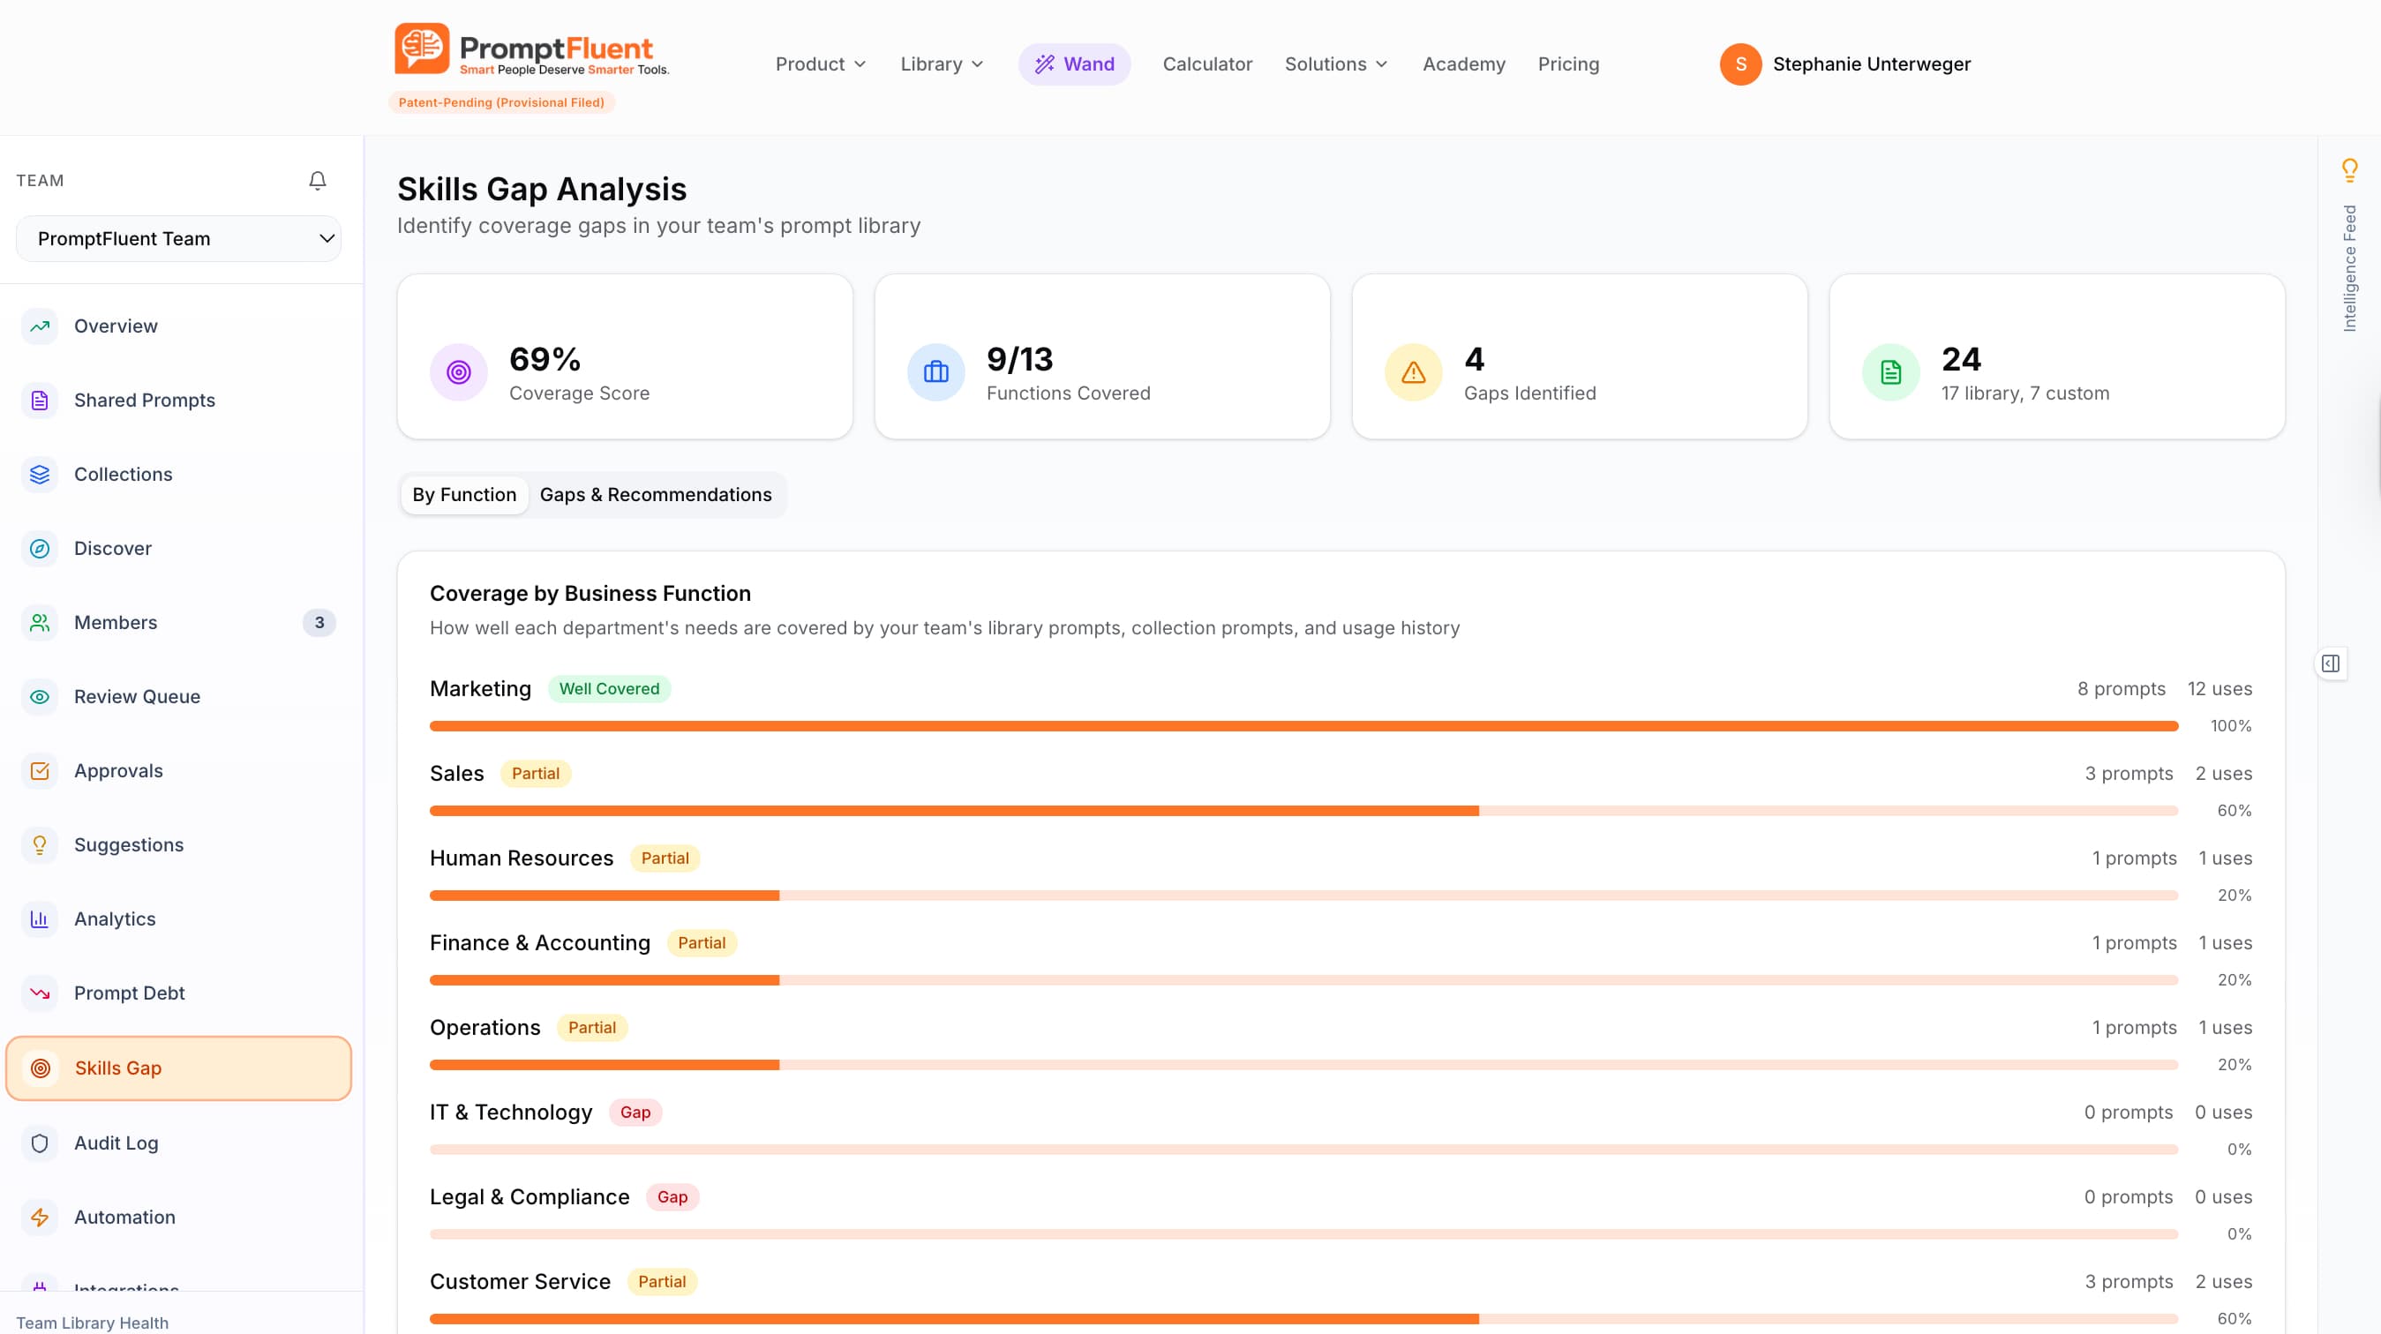Image resolution: width=2381 pixels, height=1334 pixels.
Task: Open Stephanie Unterweger profile avatar
Action: 1739,64
